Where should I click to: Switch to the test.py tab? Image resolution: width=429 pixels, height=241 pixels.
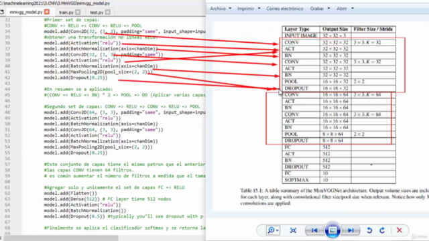[97, 12]
